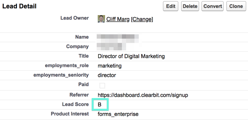This screenshot has height=120, width=248.
Task: Click the Lead Owner field label
Action: [x=74, y=18]
